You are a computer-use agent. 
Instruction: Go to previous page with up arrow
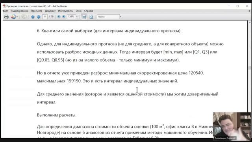tap(33, 17)
